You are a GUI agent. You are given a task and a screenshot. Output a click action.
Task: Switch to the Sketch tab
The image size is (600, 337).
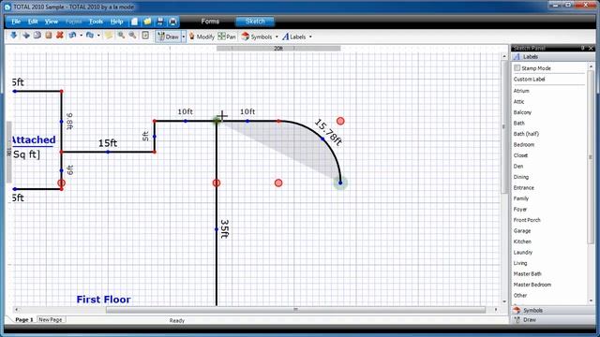[255, 22]
